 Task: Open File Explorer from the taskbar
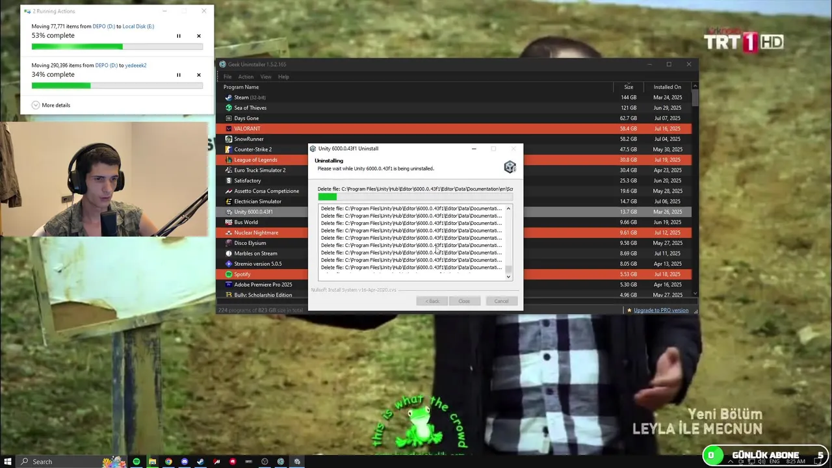152,461
